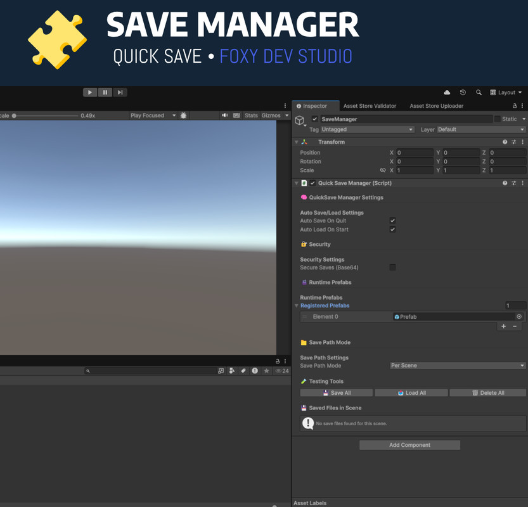This screenshot has width=528, height=507.
Task: Click the global search magnifier icon
Action: pyautogui.click(x=479, y=93)
